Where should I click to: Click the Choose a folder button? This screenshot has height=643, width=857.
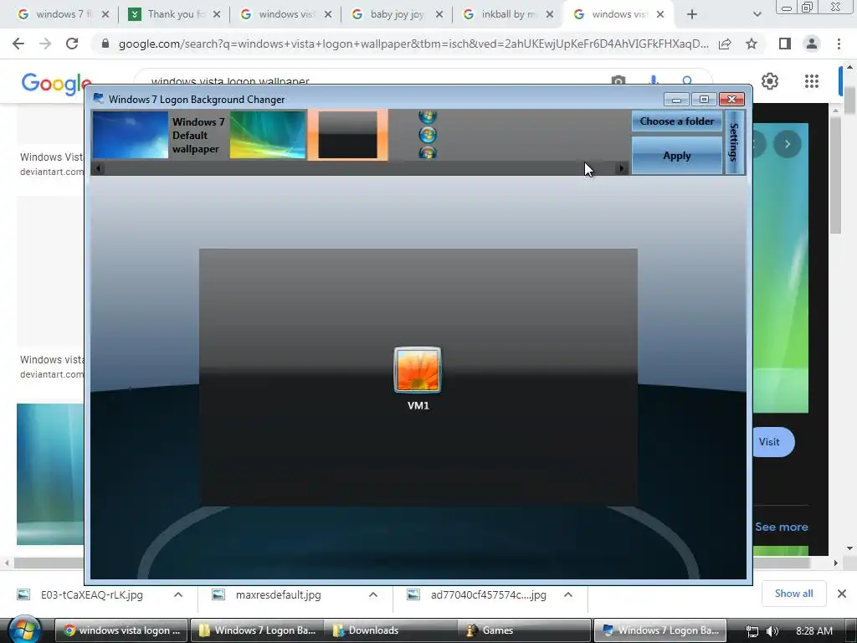(676, 121)
